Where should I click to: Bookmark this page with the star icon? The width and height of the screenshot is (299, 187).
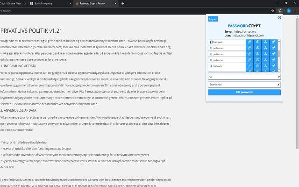pos(272,10)
